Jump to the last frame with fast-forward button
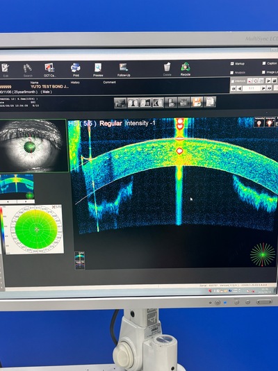 coord(269,88)
